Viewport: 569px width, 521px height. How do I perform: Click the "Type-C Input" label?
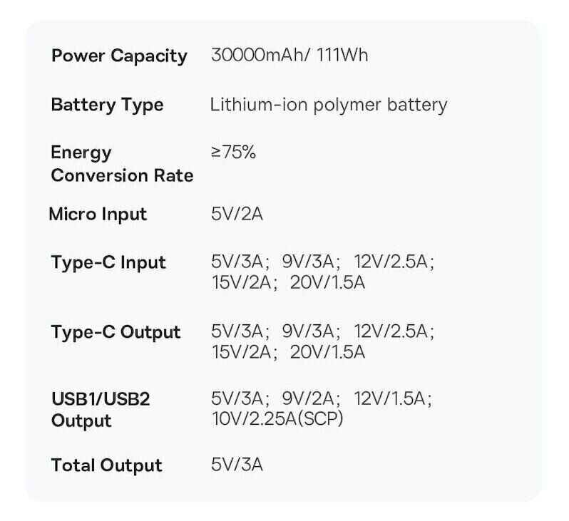108,262
